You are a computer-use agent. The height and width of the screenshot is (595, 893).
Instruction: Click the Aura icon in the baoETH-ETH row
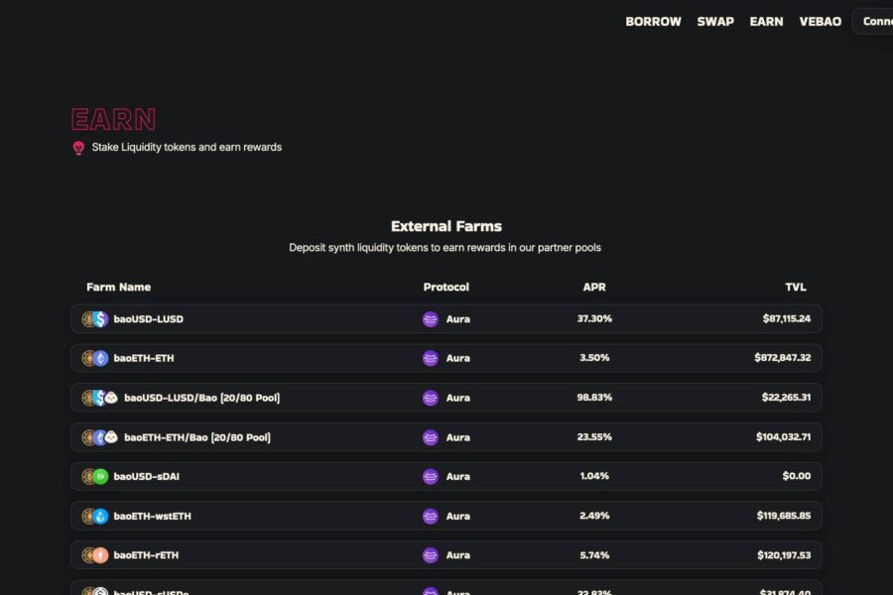pos(430,358)
